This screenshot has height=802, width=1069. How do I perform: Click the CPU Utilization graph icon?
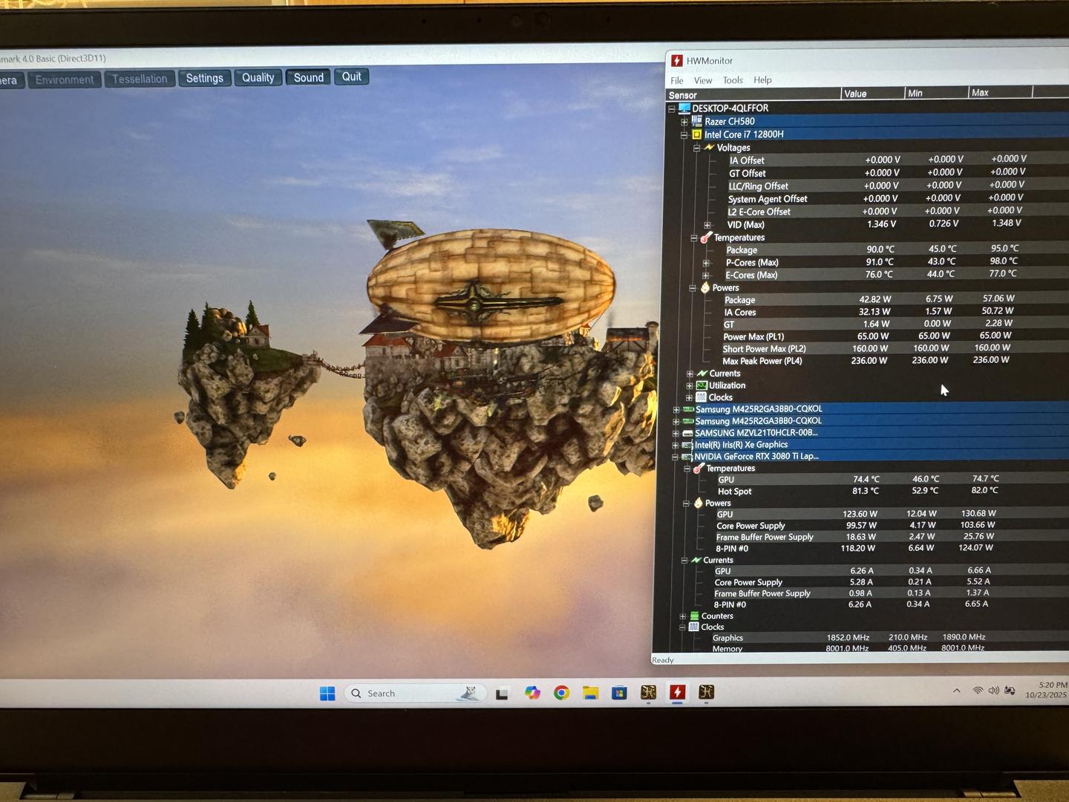tap(701, 385)
